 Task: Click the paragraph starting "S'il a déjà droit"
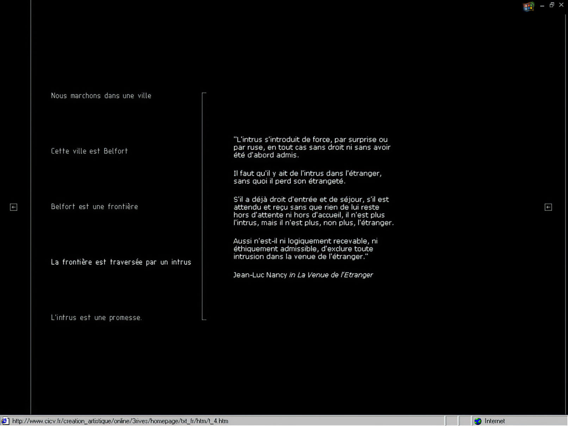pos(313,211)
